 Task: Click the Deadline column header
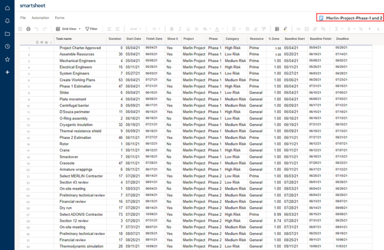point(342,39)
